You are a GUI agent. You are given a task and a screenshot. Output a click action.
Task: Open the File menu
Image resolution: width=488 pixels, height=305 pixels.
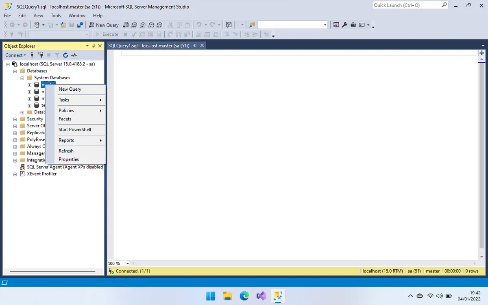pos(7,15)
